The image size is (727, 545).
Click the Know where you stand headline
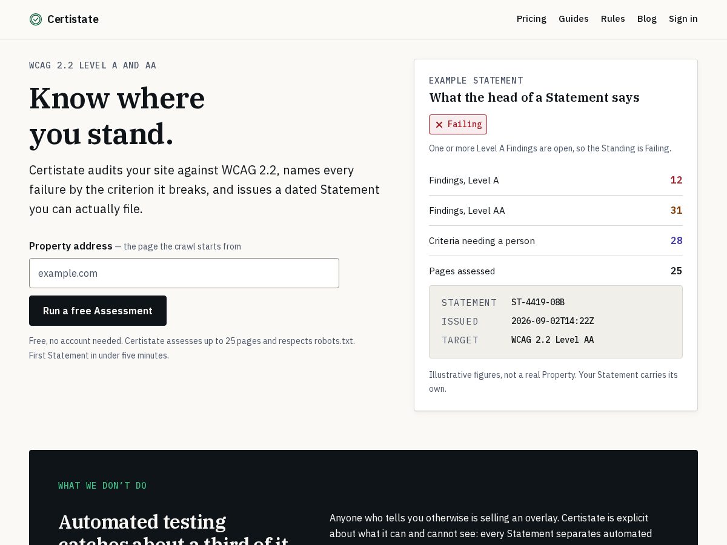117,116
